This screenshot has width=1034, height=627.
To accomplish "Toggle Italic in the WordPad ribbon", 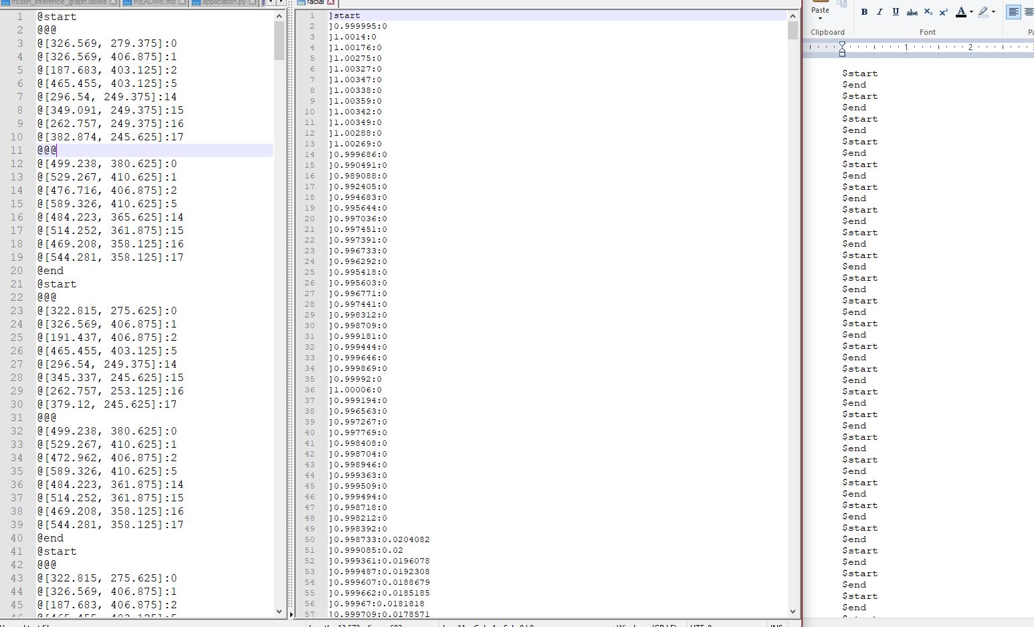I will point(880,12).
